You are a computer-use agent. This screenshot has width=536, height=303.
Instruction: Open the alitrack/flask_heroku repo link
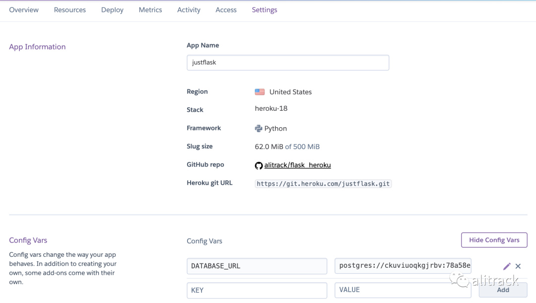coord(297,165)
